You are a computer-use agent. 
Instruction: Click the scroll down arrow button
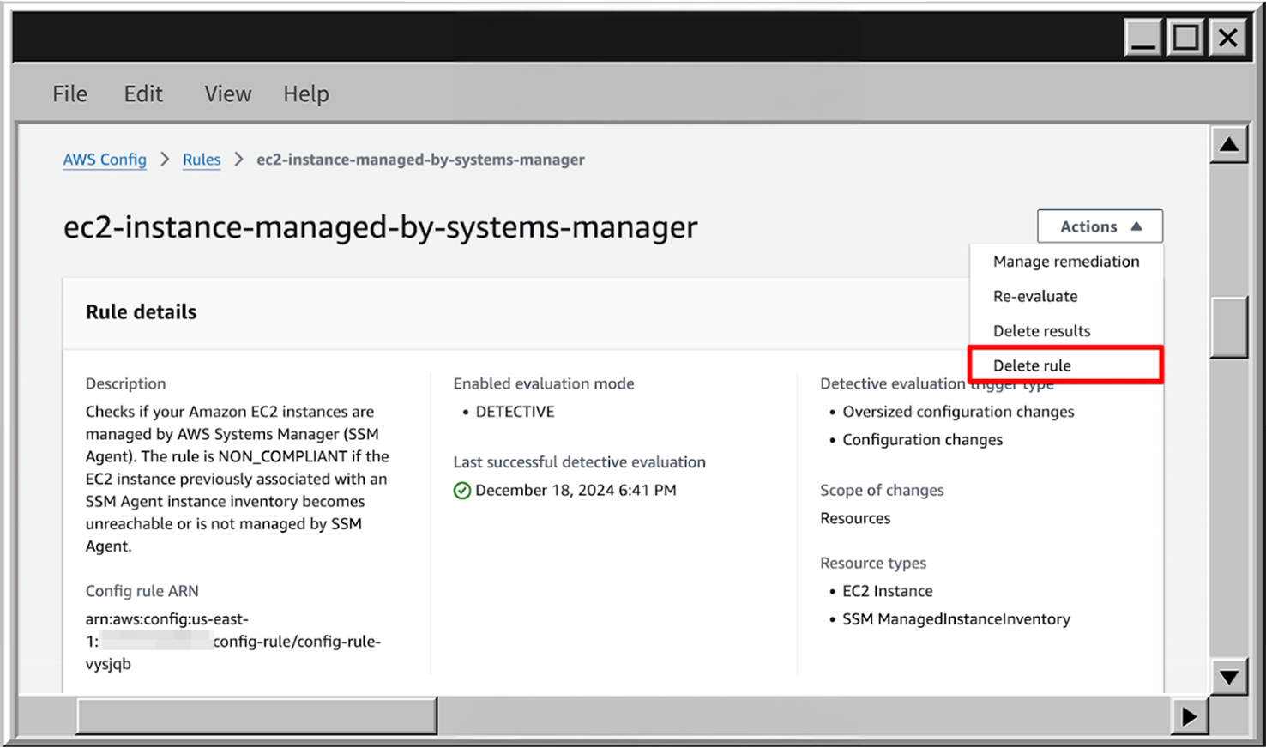[x=1229, y=677]
